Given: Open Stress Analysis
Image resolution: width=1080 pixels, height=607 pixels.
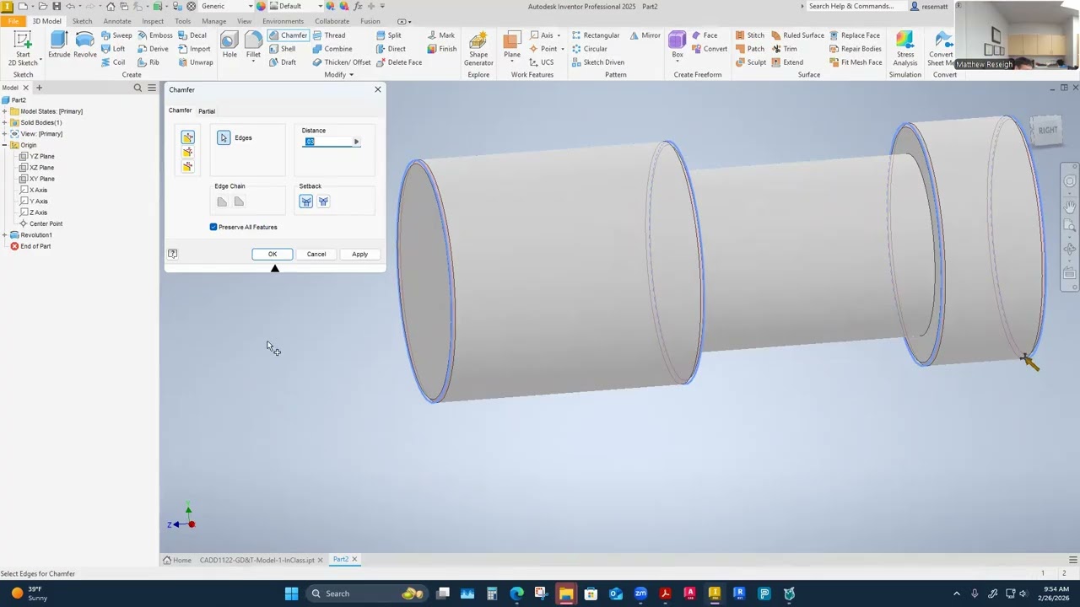Looking at the screenshot, I should pyautogui.click(x=904, y=49).
